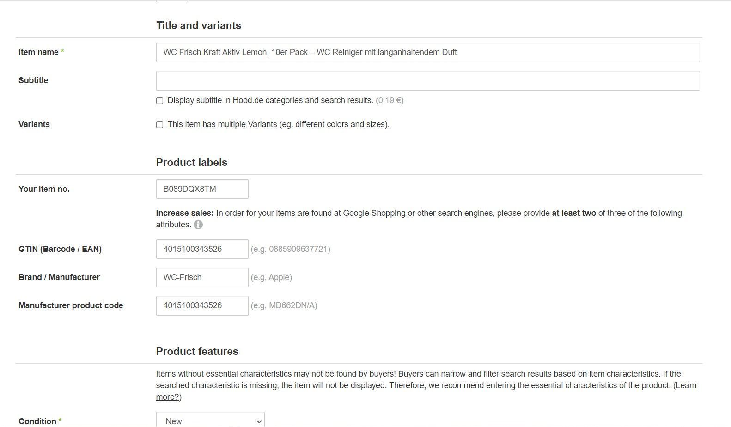Click the Brand / Manufacturer input with WC-Frisch
The image size is (731, 427).
tap(202, 277)
